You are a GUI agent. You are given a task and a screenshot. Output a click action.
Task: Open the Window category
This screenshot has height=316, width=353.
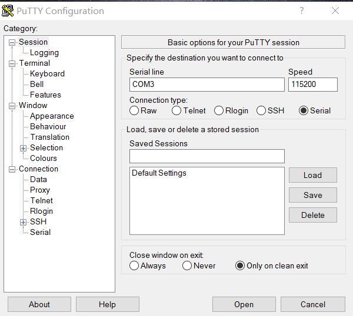pos(33,105)
